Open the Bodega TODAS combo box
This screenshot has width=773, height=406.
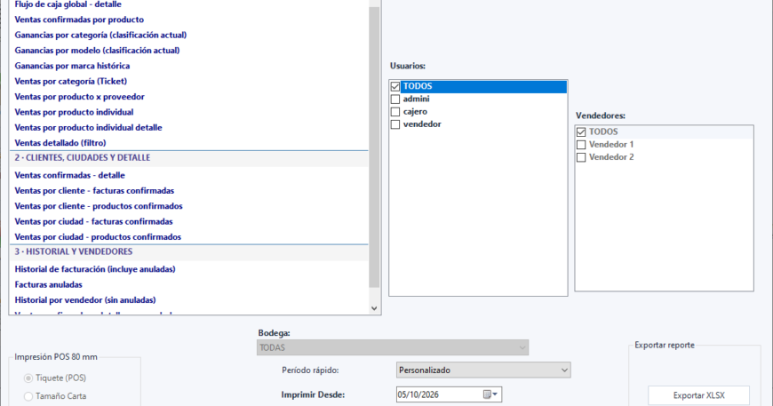coord(393,347)
